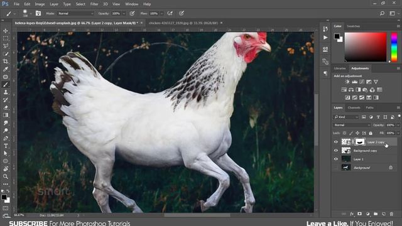Toggle Lock position
This screenshot has width=402, height=226.
click(357, 133)
